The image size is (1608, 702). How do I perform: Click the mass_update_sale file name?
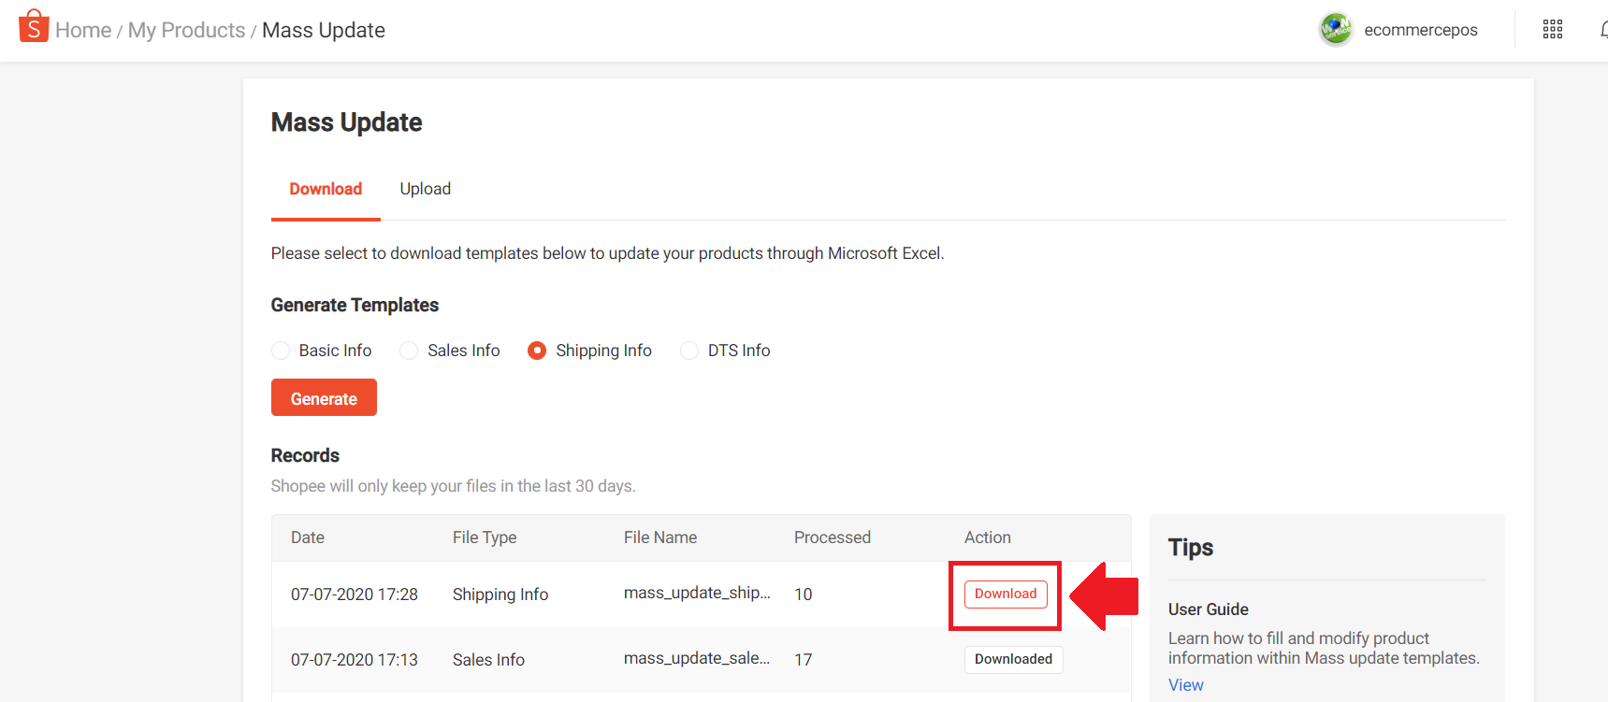click(697, 659)
